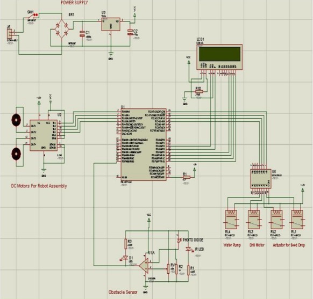Screen dimensions: 313x299
Task: Select resistor R2 in the sensor circuit
Action: (x=176, y=269)
